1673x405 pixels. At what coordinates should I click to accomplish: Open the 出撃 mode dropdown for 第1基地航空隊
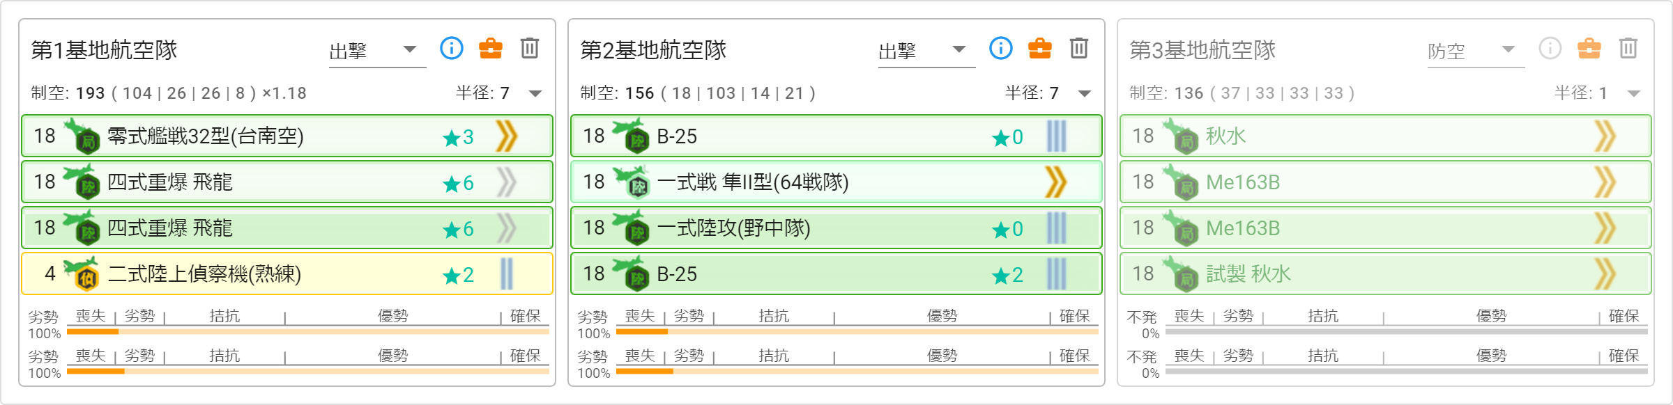[377, 51]
